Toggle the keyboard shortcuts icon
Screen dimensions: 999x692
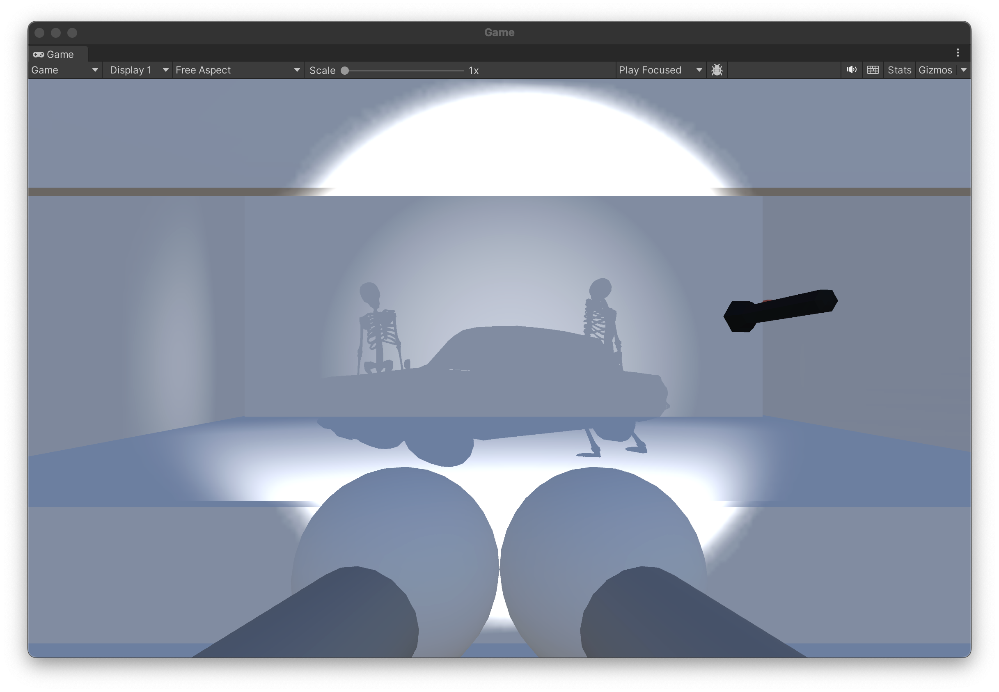tap(873, 70)
